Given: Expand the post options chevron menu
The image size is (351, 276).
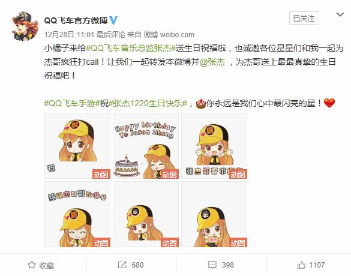Looking at the screenshot, I should point(340,15).
